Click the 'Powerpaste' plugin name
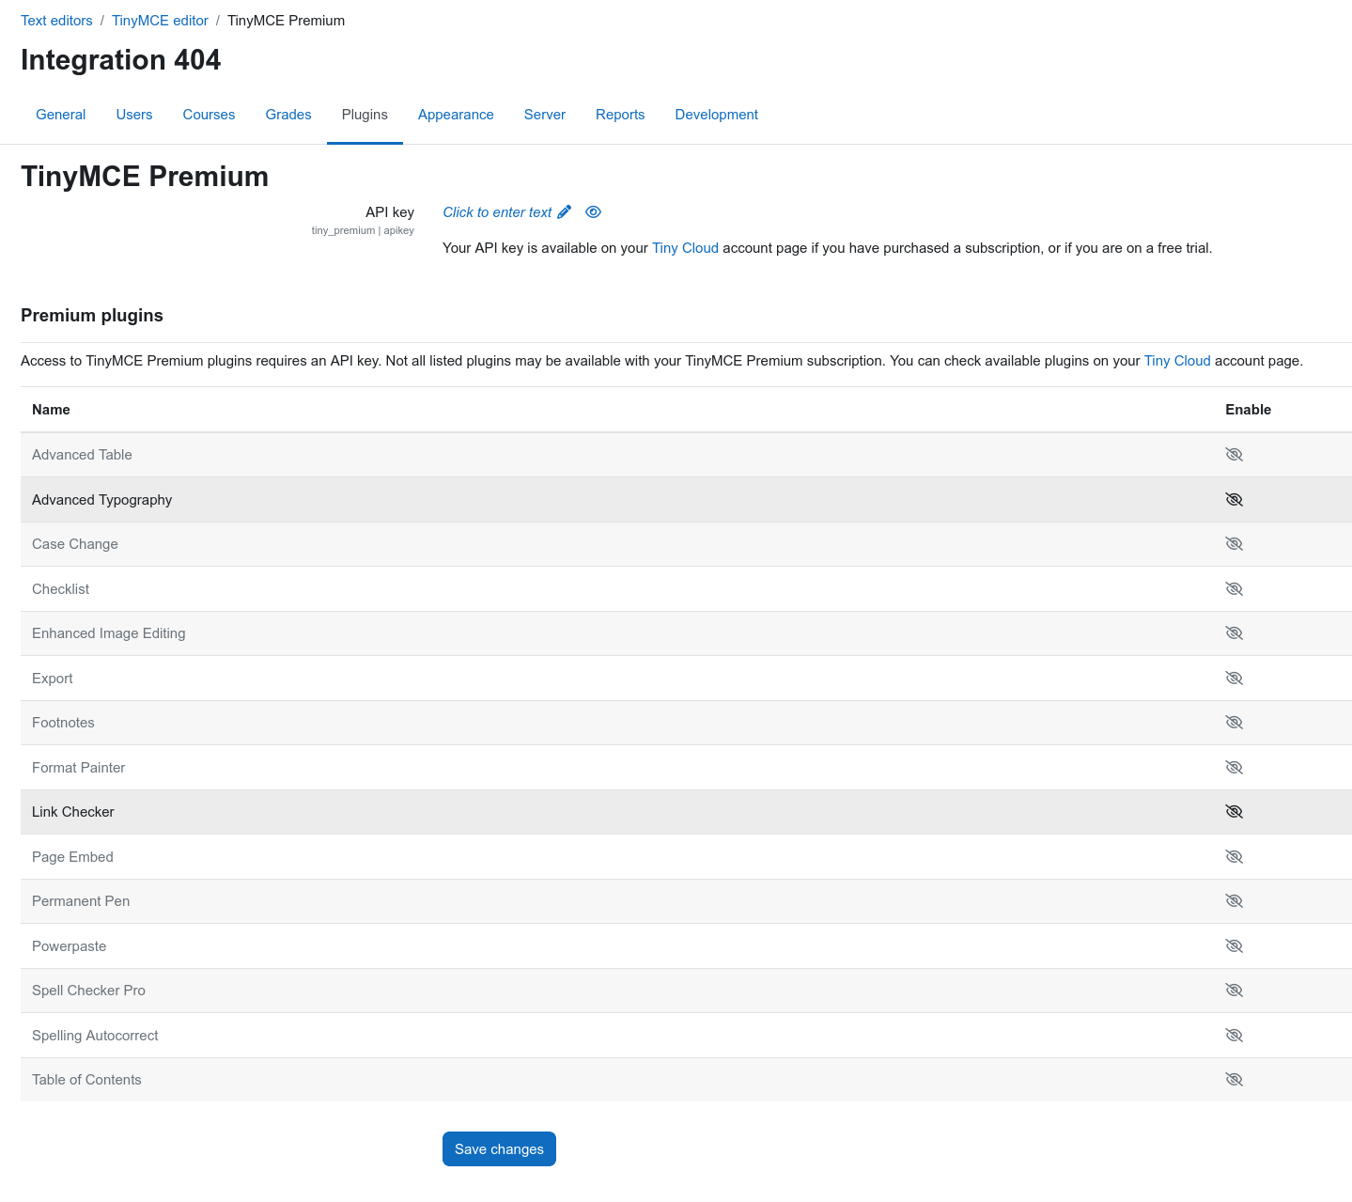This screenshot has width=1352, height=1202. click(69, 946)
